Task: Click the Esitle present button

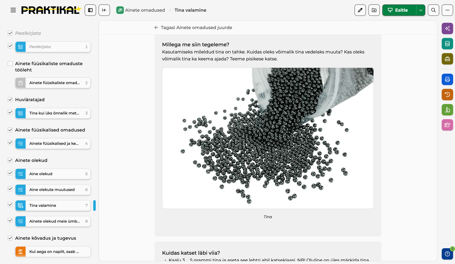Action: 399,10
